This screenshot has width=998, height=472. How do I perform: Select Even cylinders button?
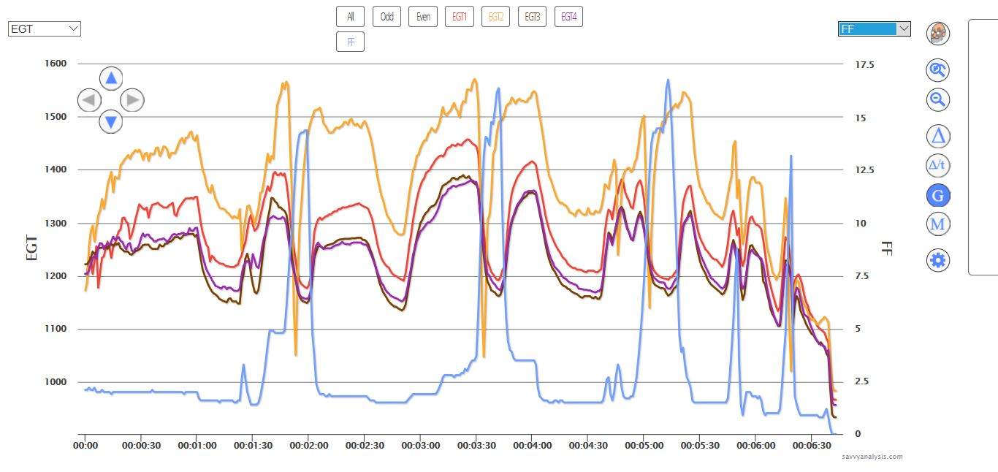pos(423,16)
